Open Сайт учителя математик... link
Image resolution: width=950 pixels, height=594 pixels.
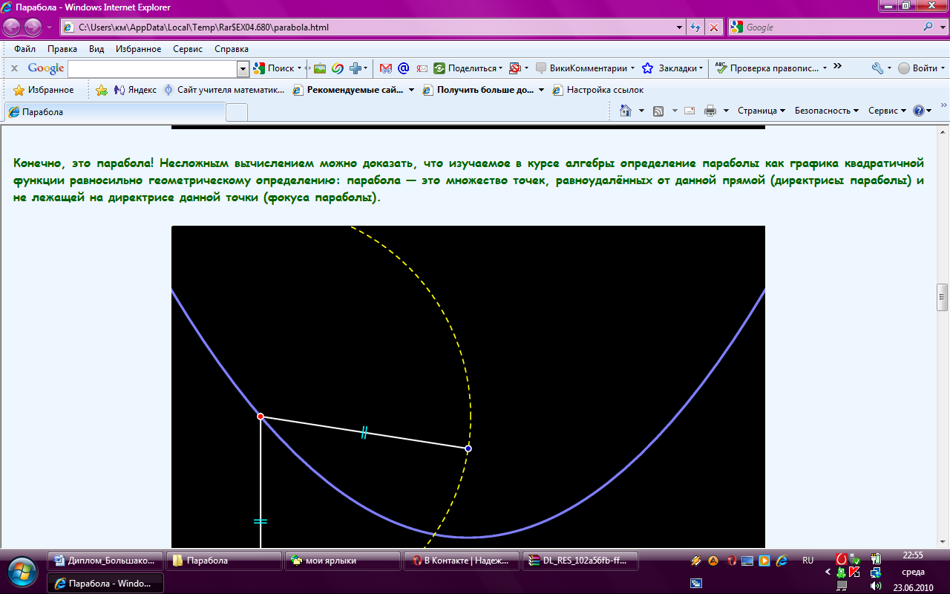(x=224, y=90)
